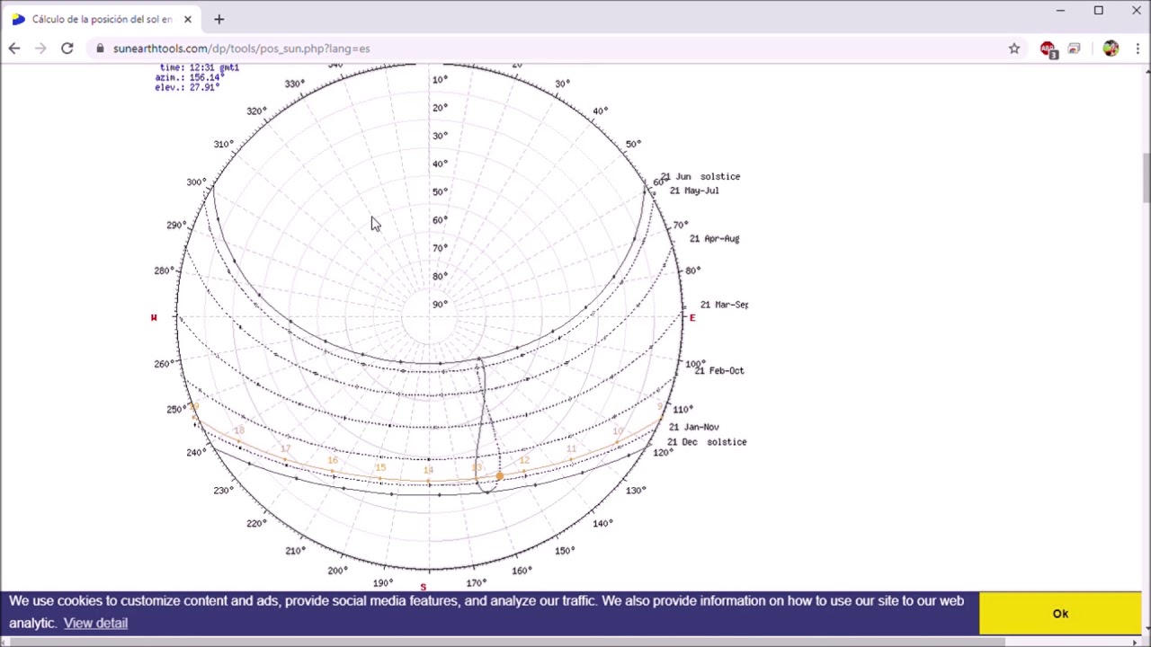Click hour 17 on the orange sun path
Screen dimensions: 1151x647
285,448
